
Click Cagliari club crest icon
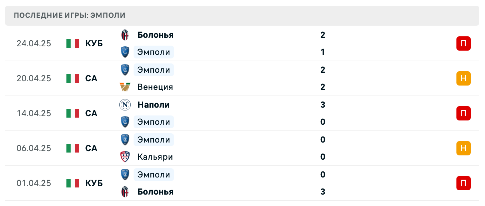(125, 157)
